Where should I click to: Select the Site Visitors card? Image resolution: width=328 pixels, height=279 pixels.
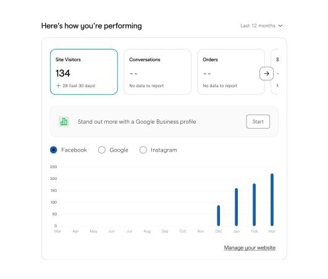[84, 72]
